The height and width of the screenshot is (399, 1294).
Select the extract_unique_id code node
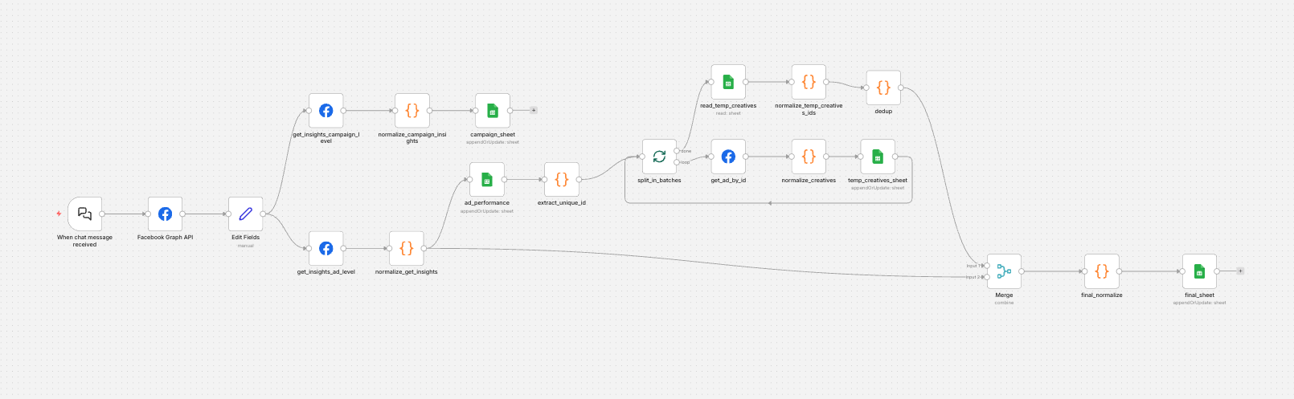click(x=561, y=180)
